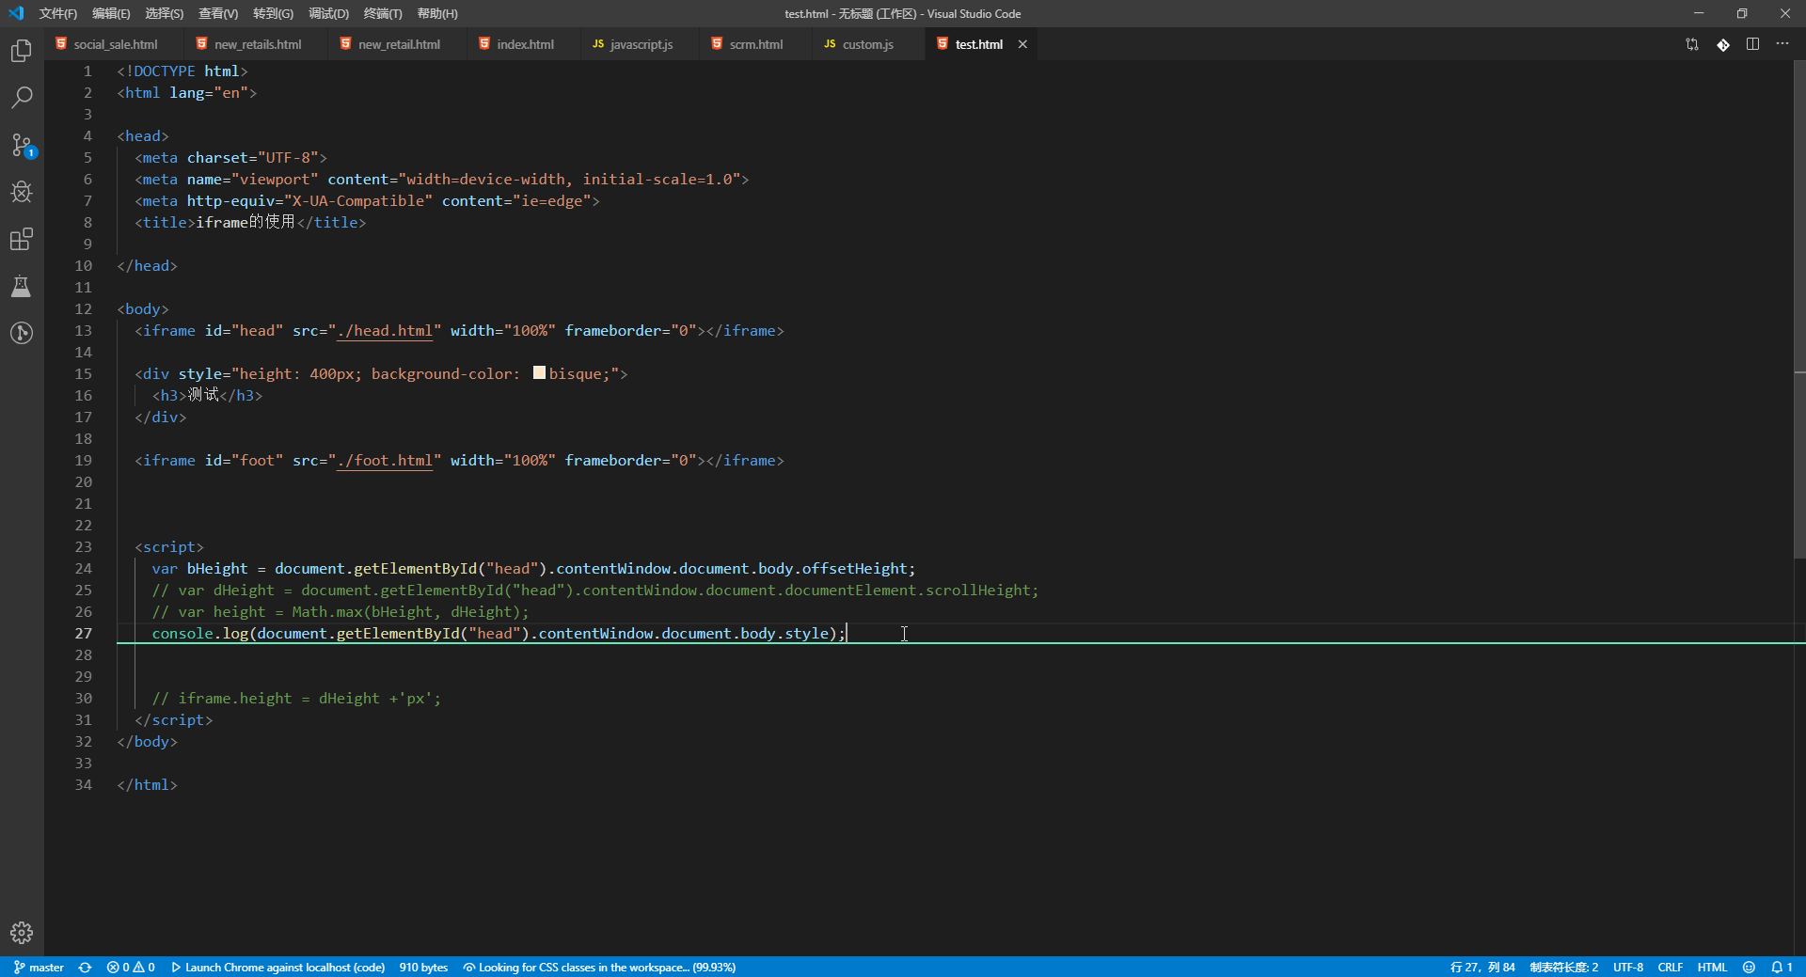Viewport: 1806px width, 977px height.
Task: Click the master branch indicator
Action: (39, 967)
